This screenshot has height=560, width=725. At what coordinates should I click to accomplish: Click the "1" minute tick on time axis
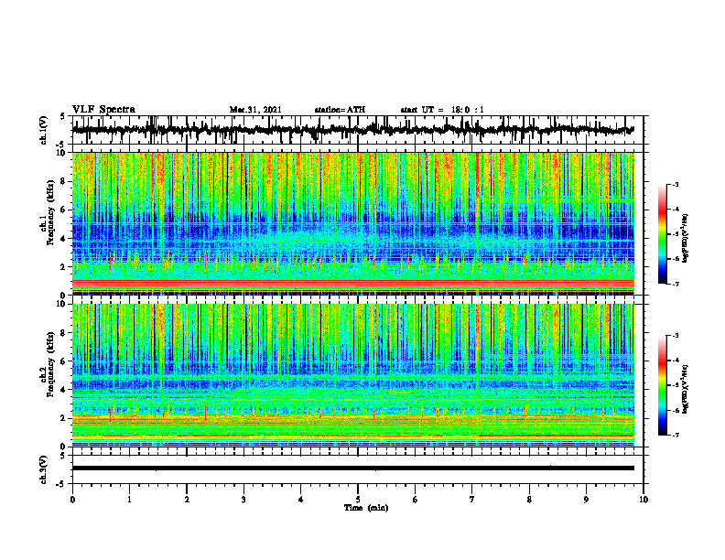(x=129, y=500)
